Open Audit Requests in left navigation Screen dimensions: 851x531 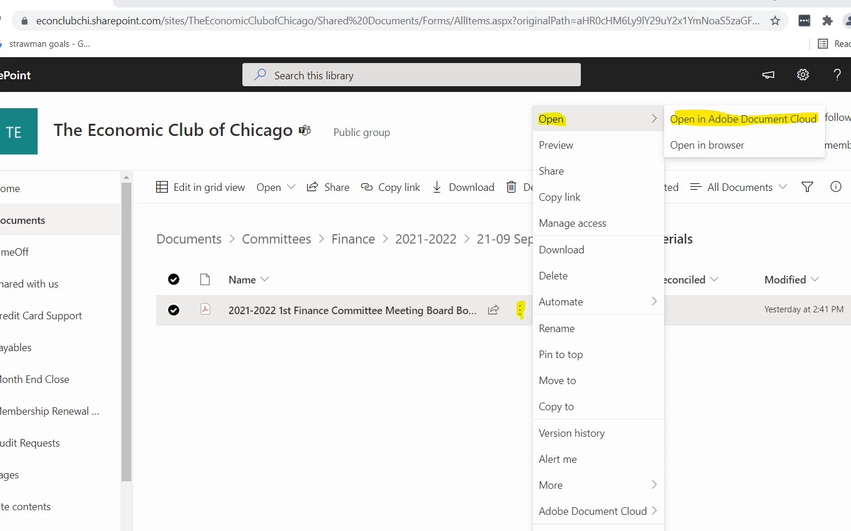click(30, 443)
